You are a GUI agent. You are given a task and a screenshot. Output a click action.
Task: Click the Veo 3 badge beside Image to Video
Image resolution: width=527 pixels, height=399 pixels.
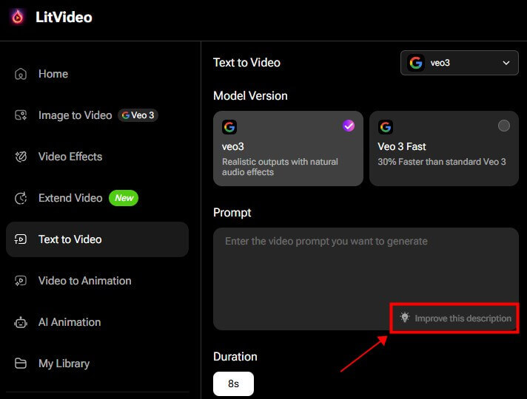tap(138, 115)
